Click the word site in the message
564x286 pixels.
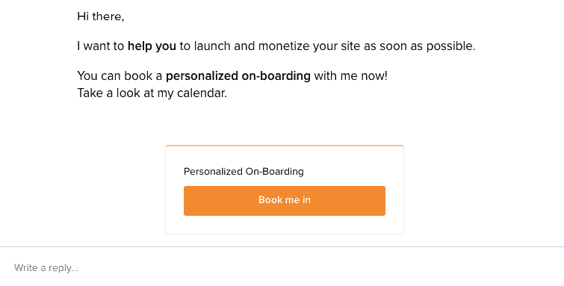pyautogui.click(x=351, y=46)
